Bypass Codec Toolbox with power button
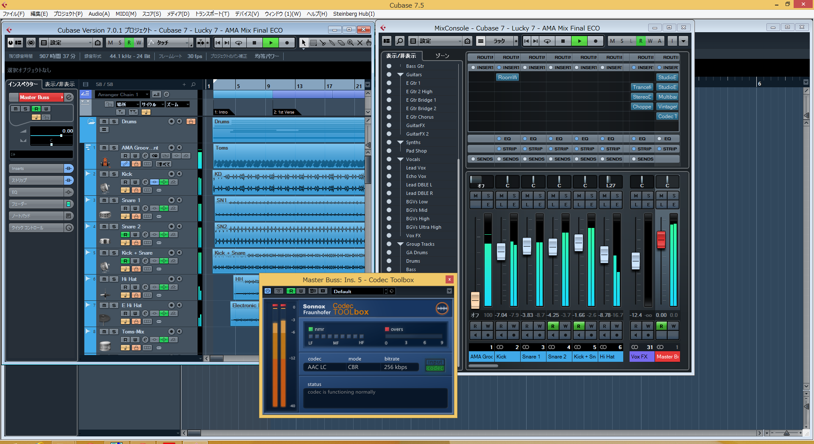The height and width of the screenshot is (444, 814). click(268, 291)
